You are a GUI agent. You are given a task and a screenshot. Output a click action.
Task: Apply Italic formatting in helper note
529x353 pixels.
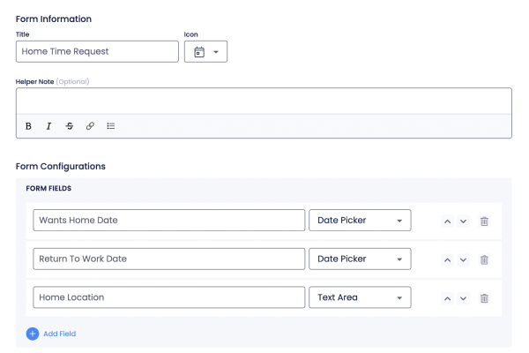pyautogui.click(x=49, y=126)
